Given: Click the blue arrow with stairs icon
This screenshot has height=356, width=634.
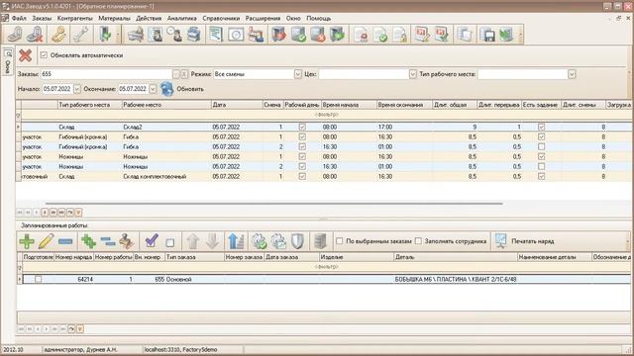Looking at the screenshot, I should click(236, 241).
